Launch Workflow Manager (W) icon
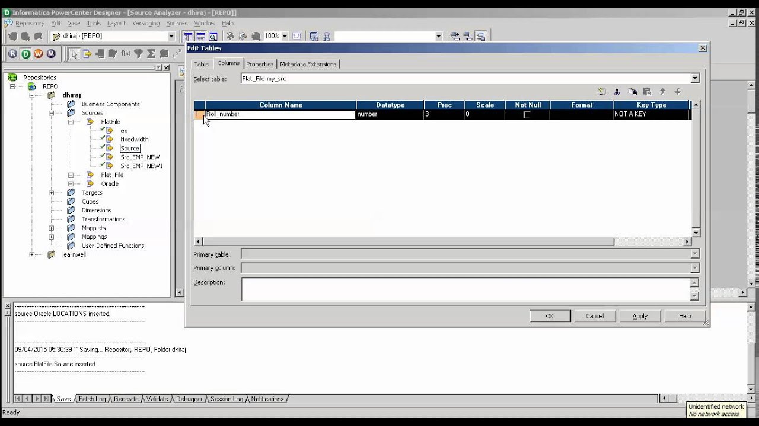 click(39, 54)
